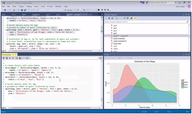Click the print icon in R Plot toolbar

coord(131,58)
